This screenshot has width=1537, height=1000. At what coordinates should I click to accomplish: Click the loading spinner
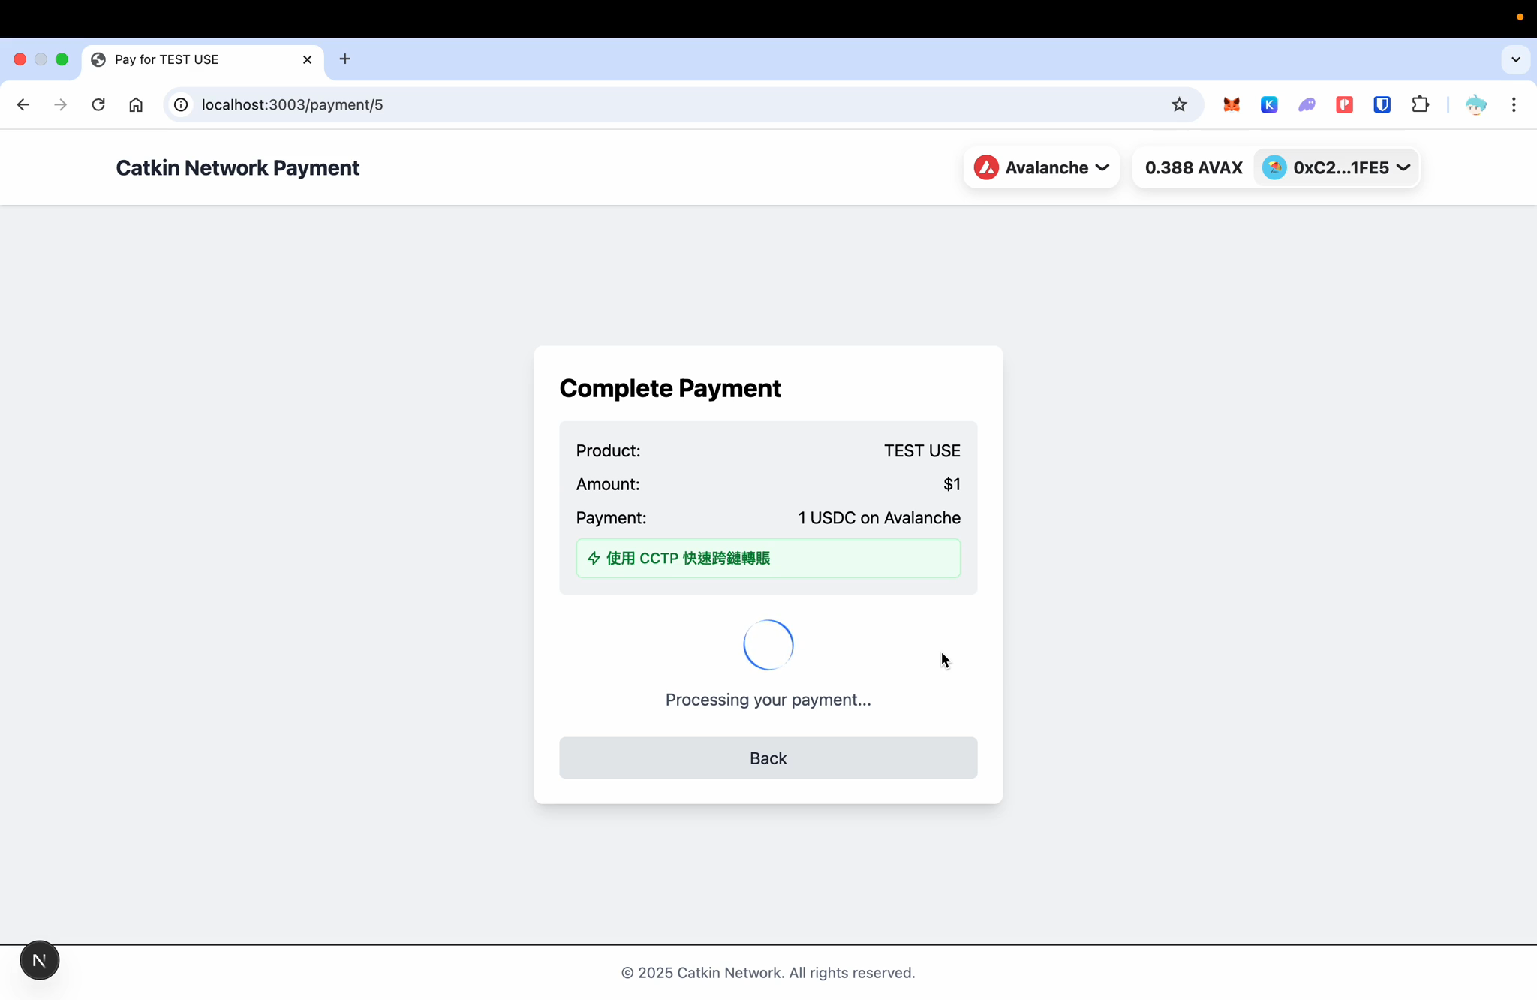pos(768,644)
